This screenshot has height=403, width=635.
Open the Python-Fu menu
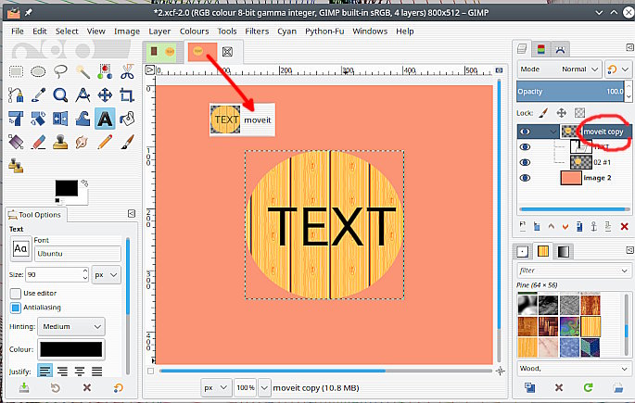[324, 31]
